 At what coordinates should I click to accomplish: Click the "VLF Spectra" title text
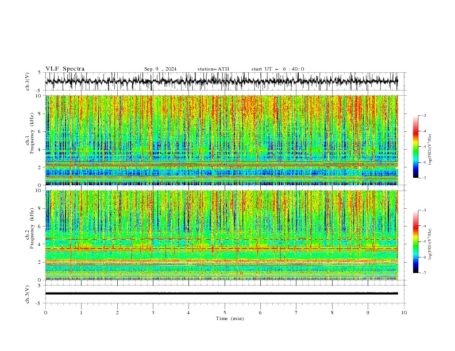point(65,69)
